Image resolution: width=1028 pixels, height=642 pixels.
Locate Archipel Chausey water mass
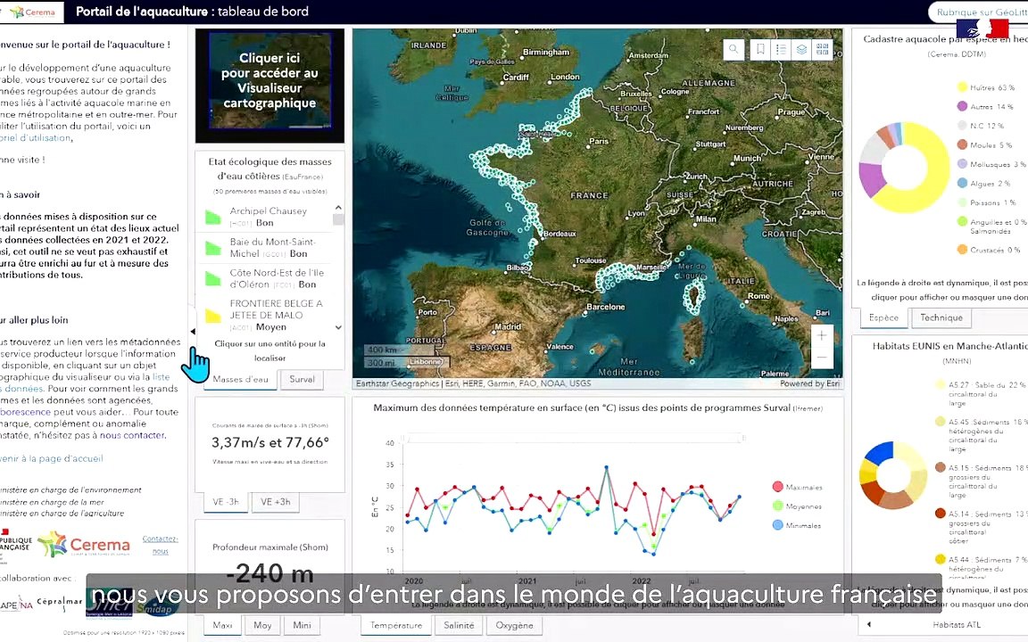click(x=266, y=217)
